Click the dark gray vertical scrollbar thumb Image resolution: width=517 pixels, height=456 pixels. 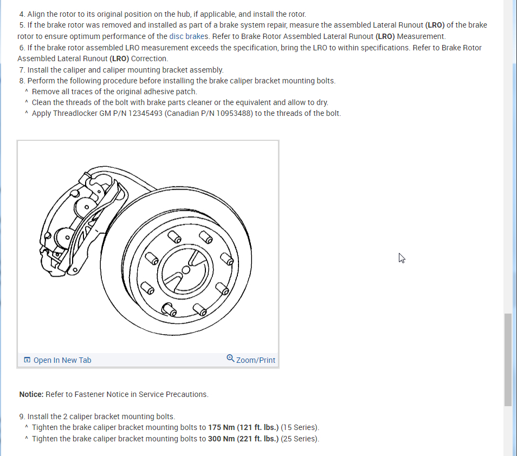click(x=508, y=360)
